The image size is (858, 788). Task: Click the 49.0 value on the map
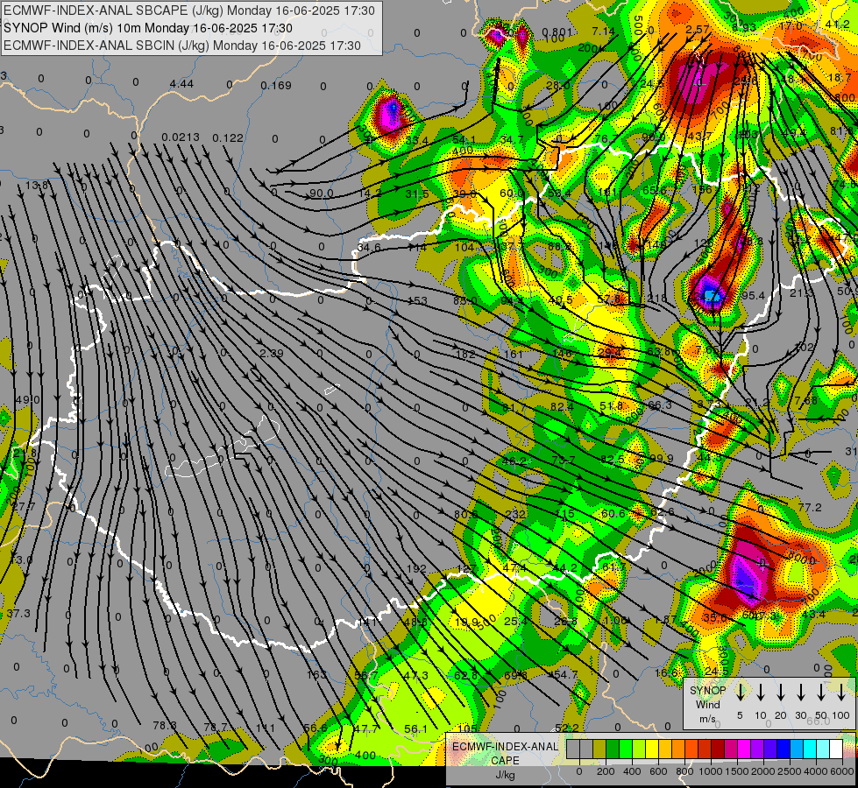(x=27, y=400)
